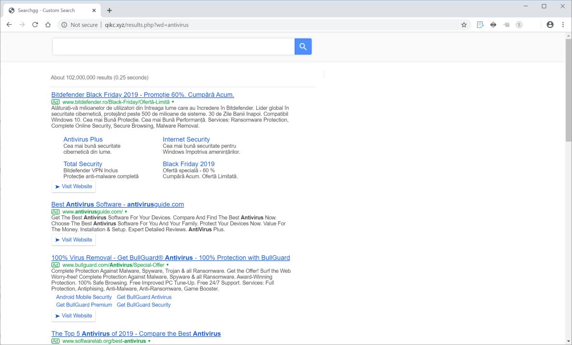This screenshot has height=345, width=572.
Task: Click the vertical scrollbar thumb
Action: [x=568, y=90]
